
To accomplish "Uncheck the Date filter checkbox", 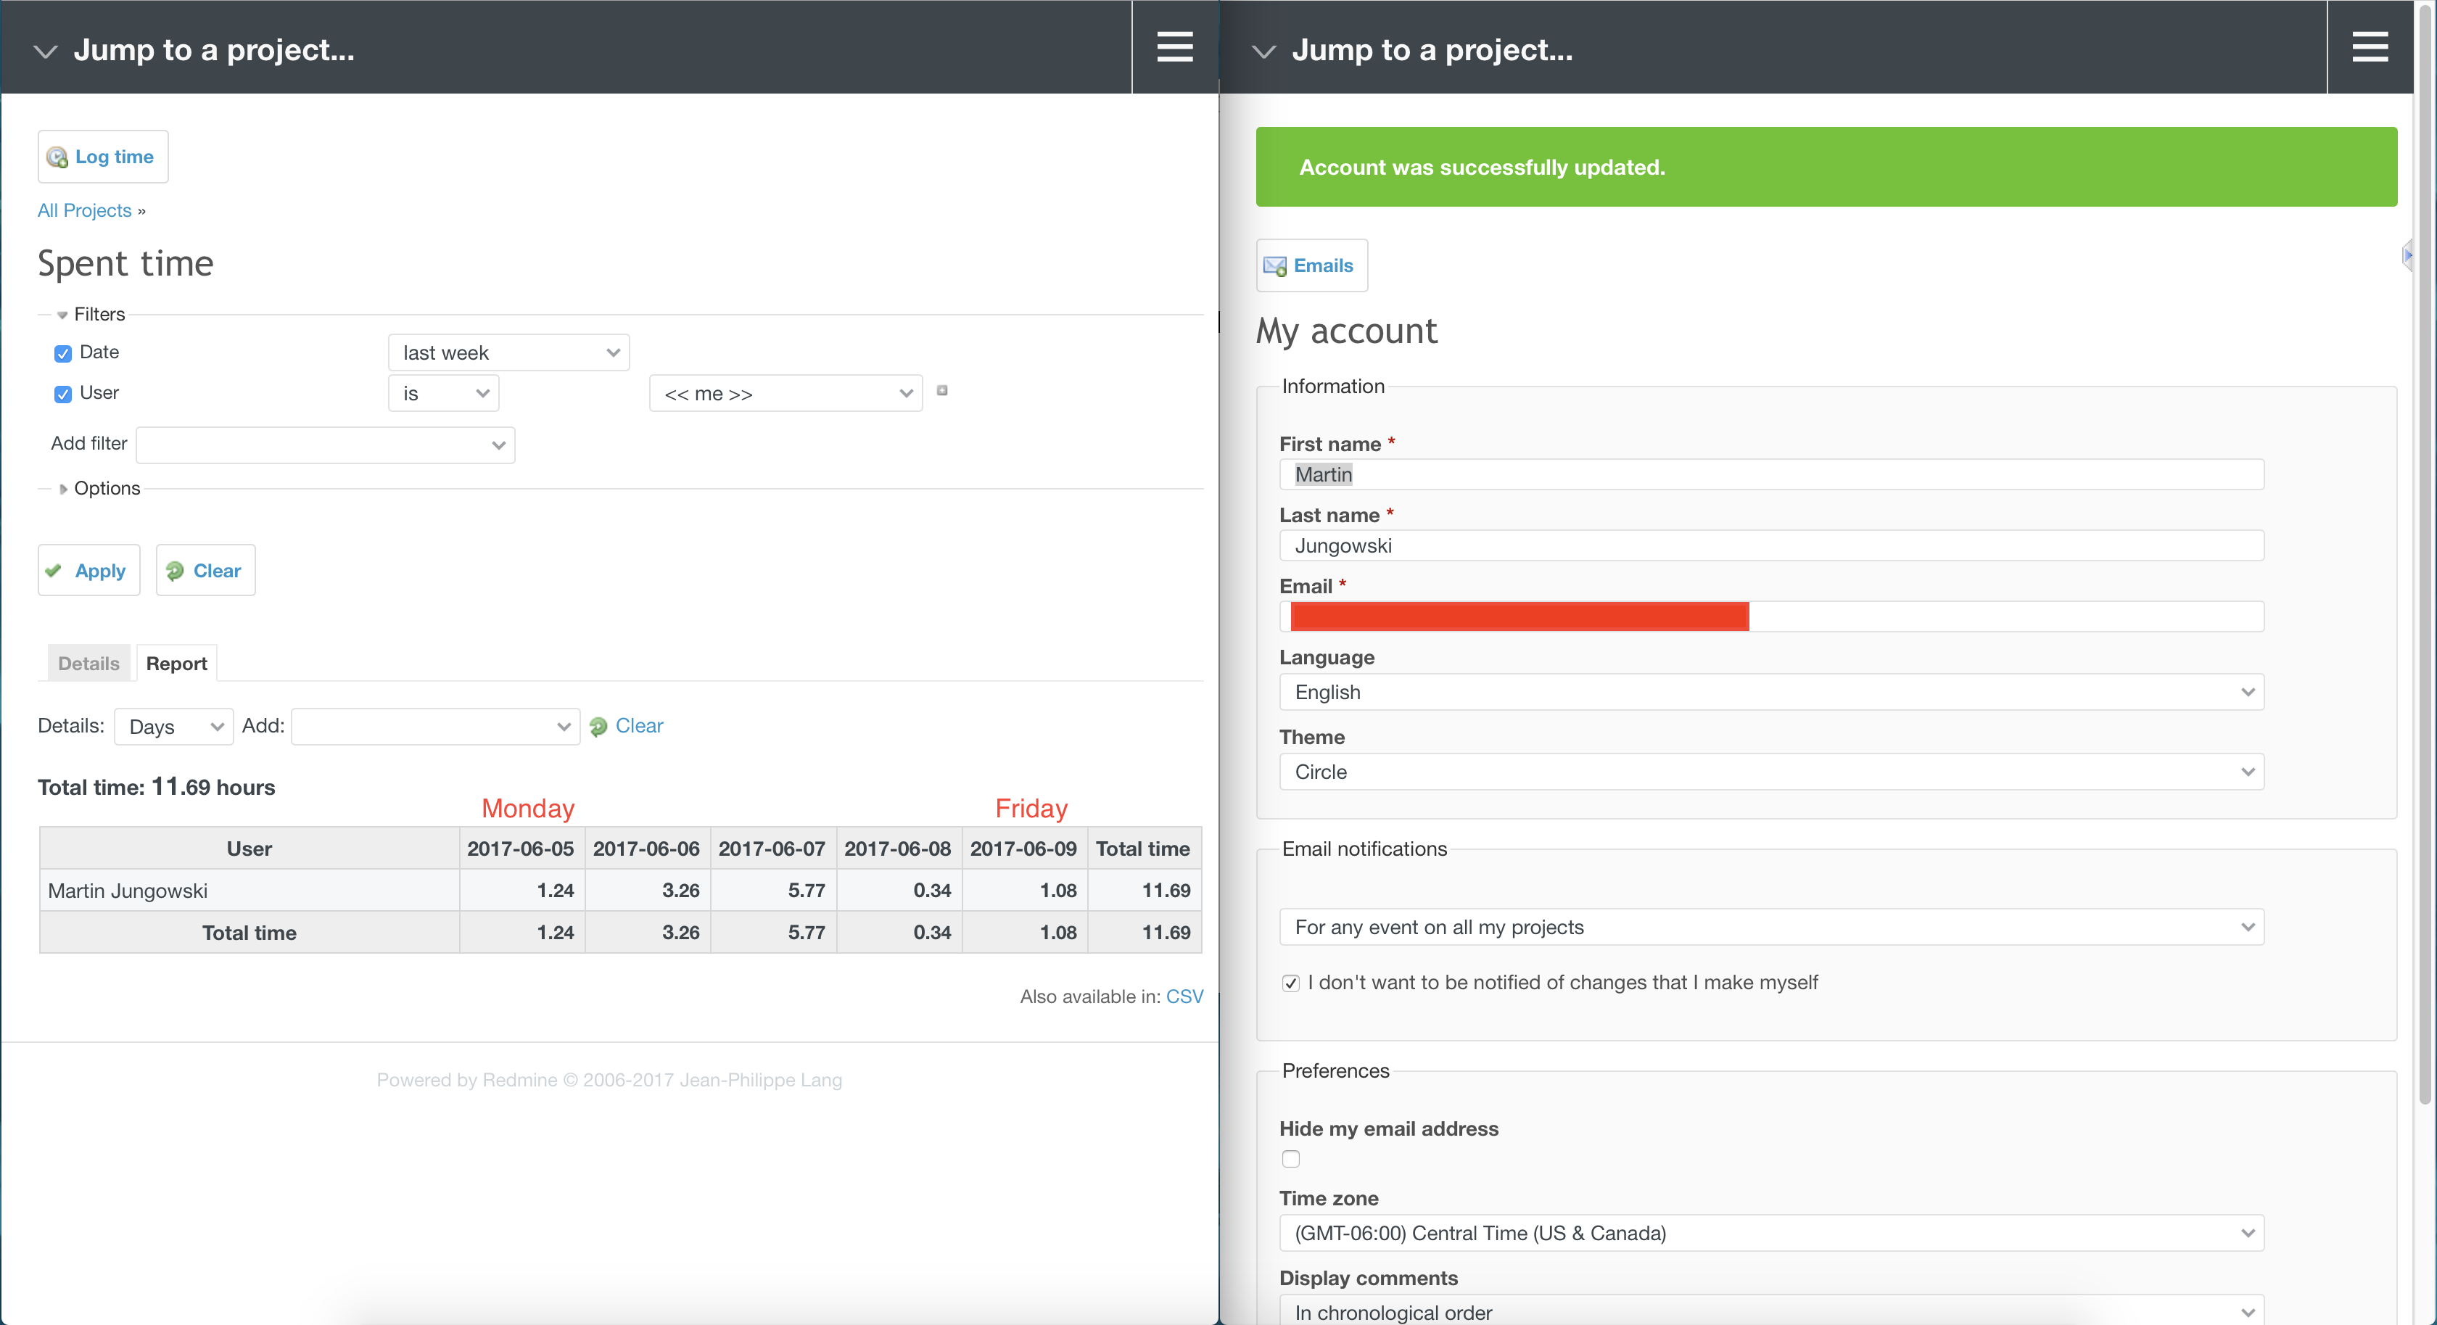I will (63, 354).
